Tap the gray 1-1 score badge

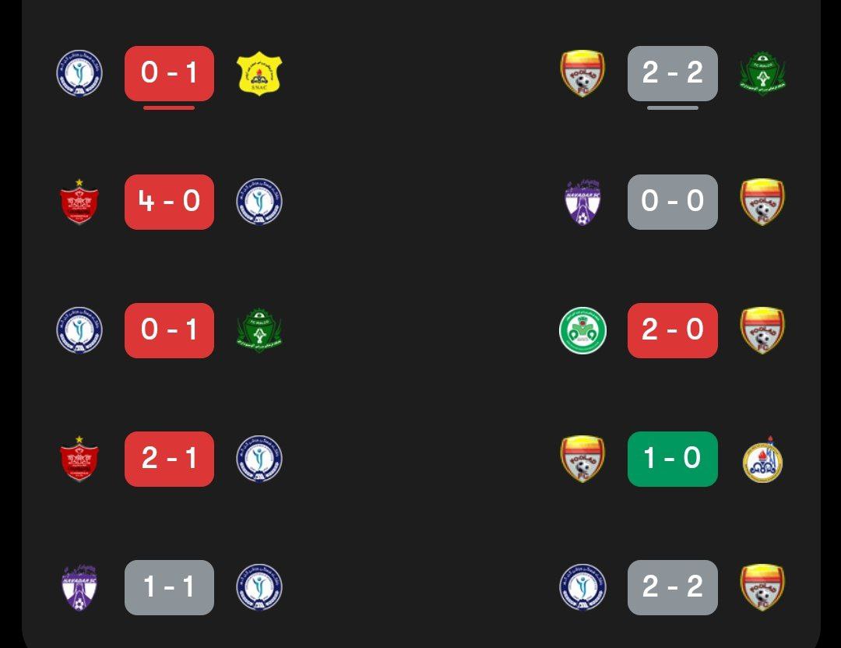[x=169, y=587]
